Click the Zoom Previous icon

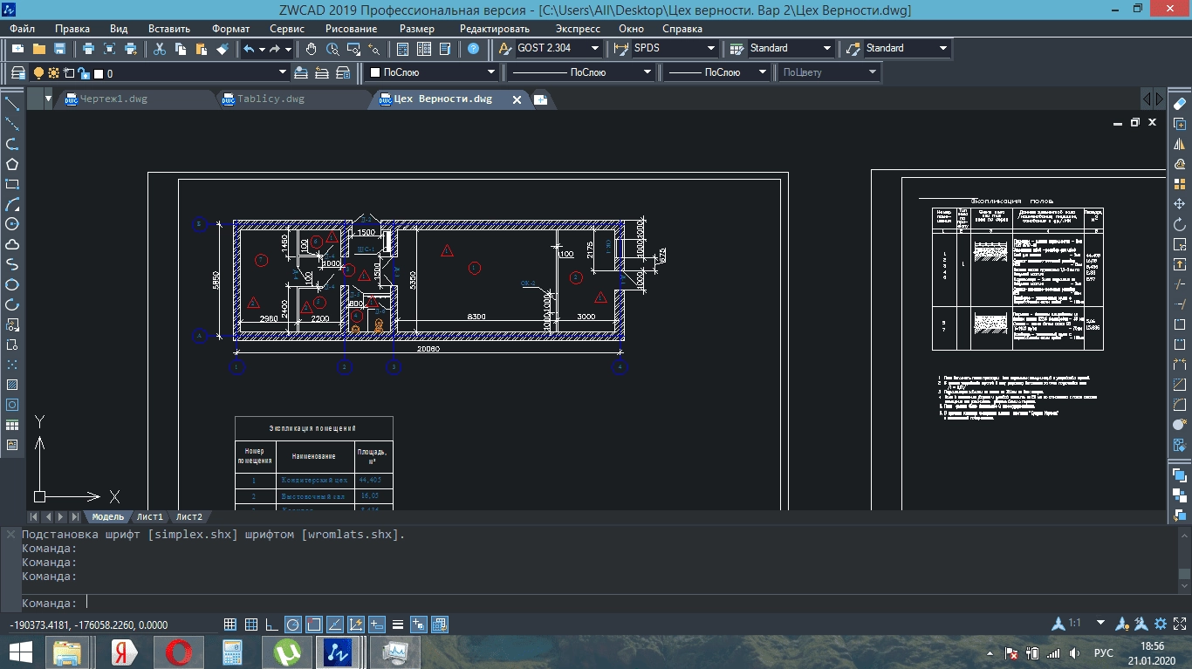click(374, 49)
